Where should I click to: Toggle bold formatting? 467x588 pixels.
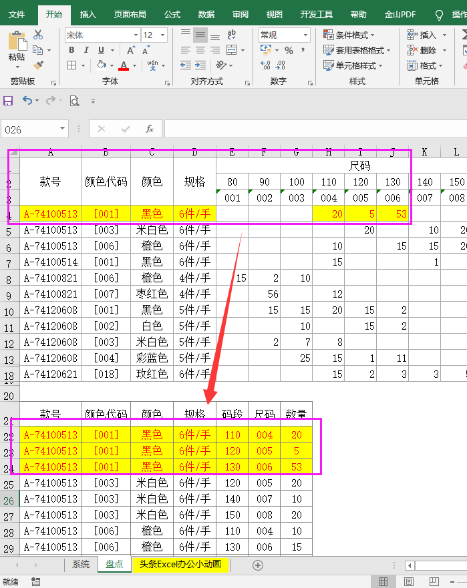coord(71,50)
